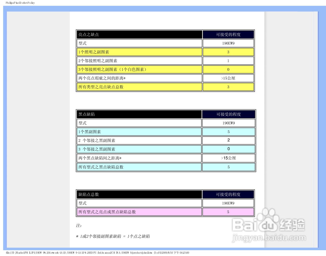Select value '2' for 2 个邻接之黑副图素
The image size is (326, 256).
point(228,140)
